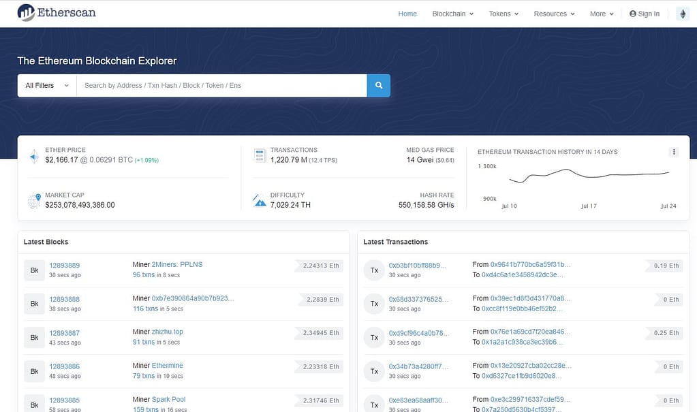View the 96 txns link
Image resolution: width=697 pixels, height=412 pixels.
point(144,274)
